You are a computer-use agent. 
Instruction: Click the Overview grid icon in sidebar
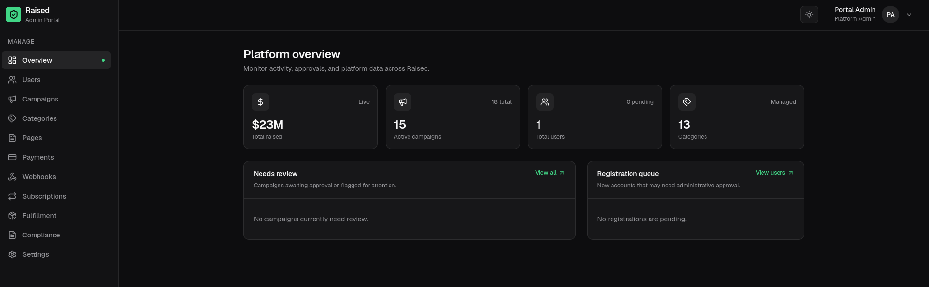tap(12, 60)
